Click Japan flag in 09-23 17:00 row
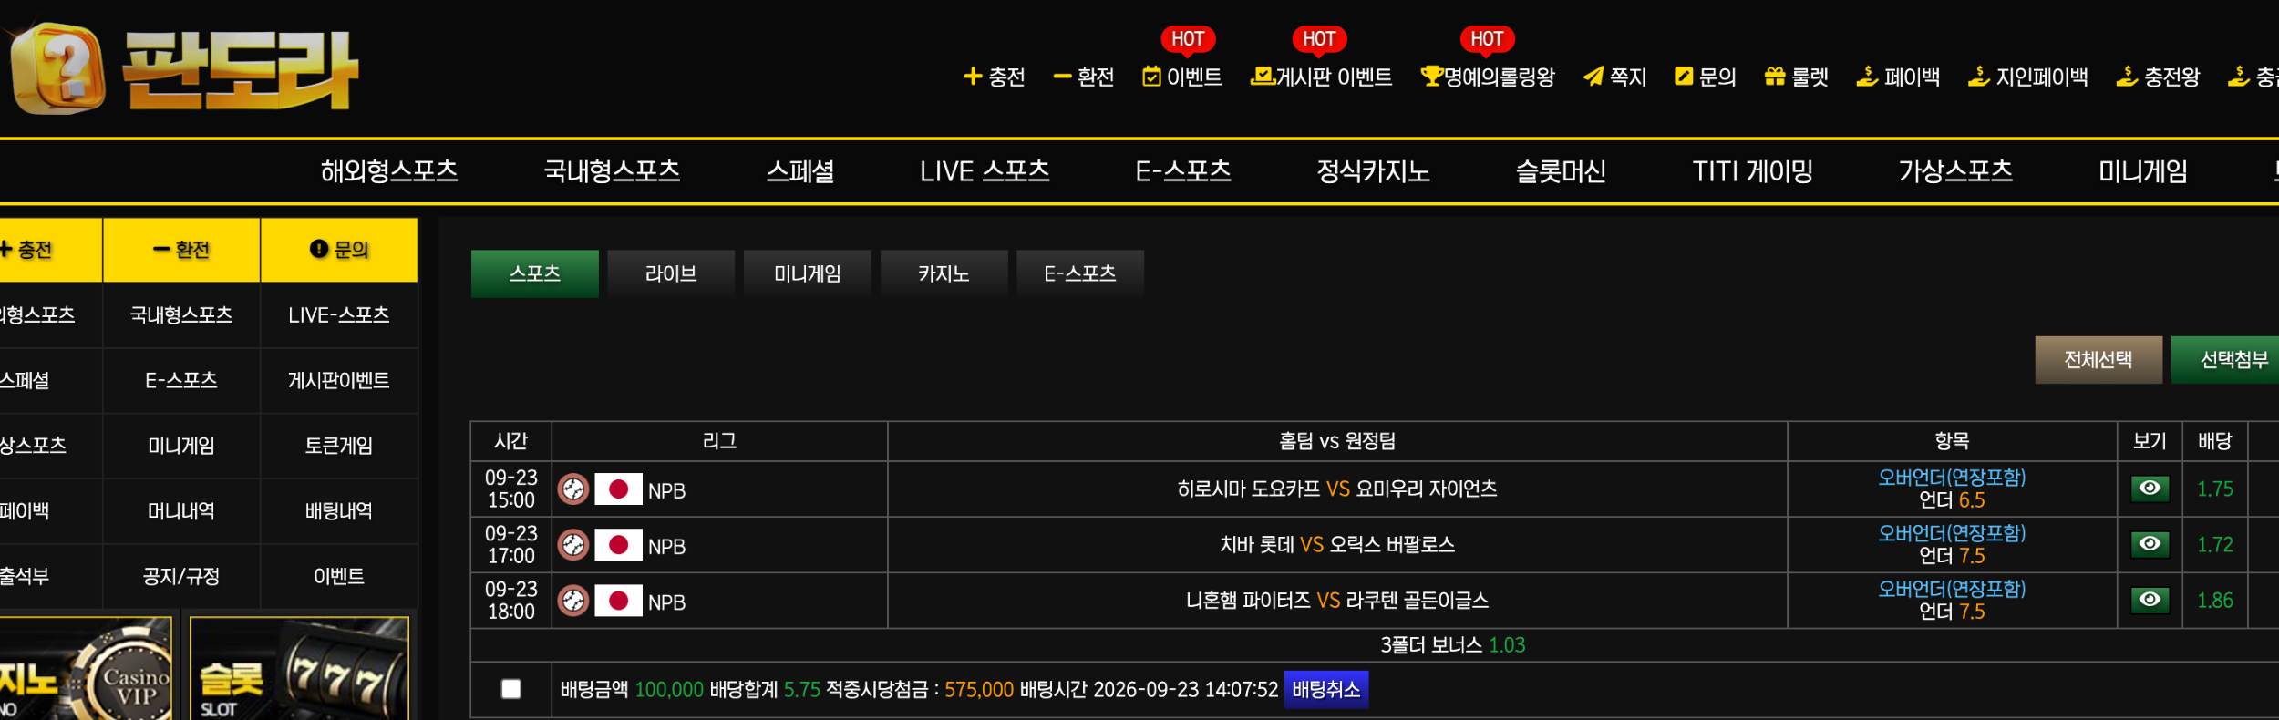 [x=619, y=545]
